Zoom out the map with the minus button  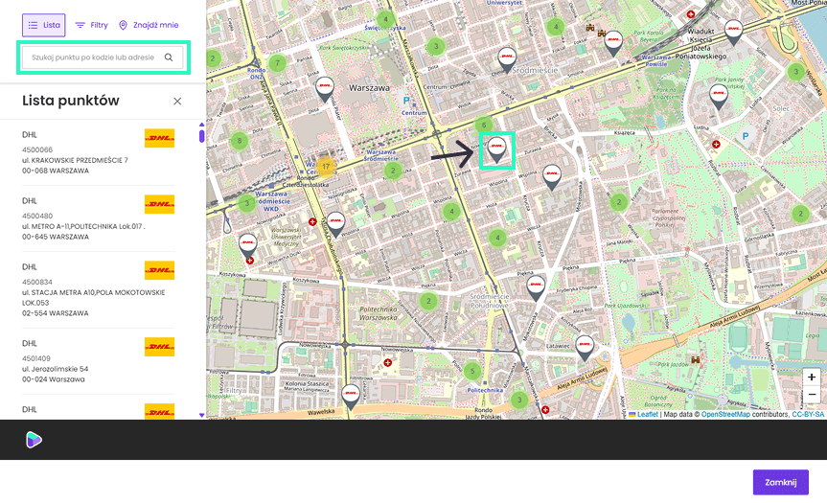click(812, 395)
